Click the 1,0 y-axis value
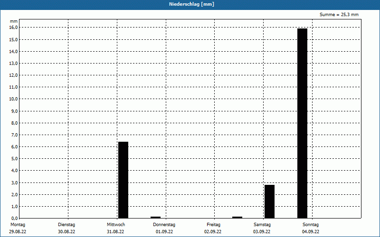 [14, 206]
